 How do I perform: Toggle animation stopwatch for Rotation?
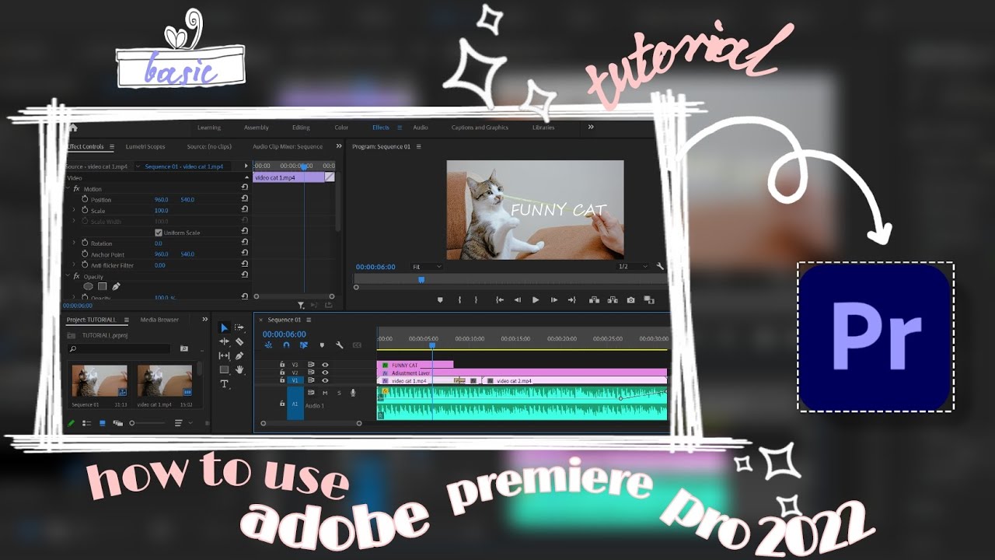click(85, 243)
